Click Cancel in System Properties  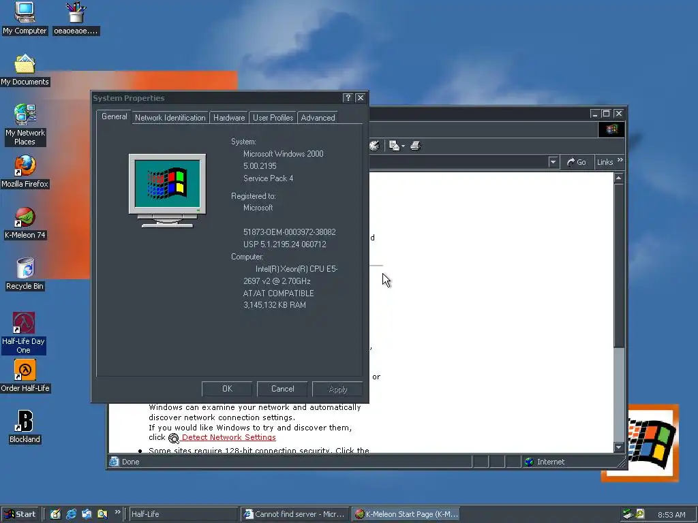pos(283,389)
